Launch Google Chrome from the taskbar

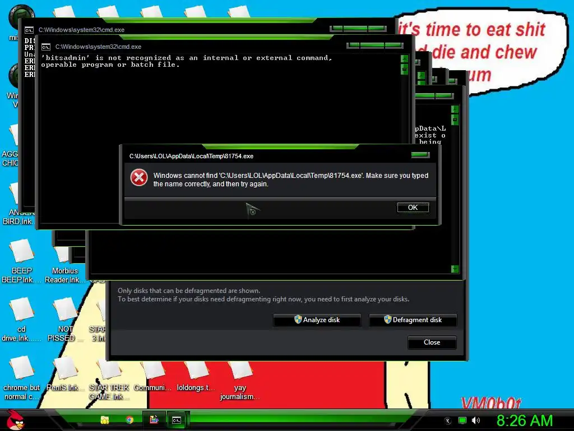click(129, 420)
